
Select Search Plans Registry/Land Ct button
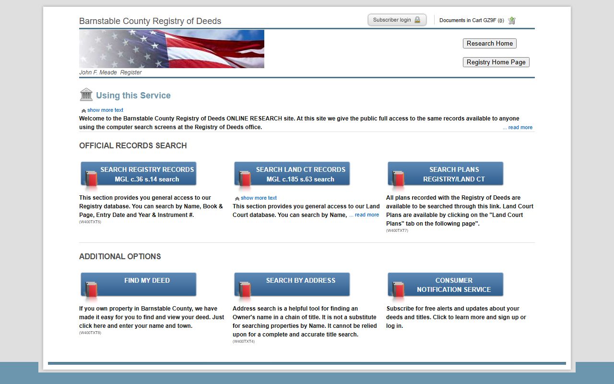(x=454, y=174)
